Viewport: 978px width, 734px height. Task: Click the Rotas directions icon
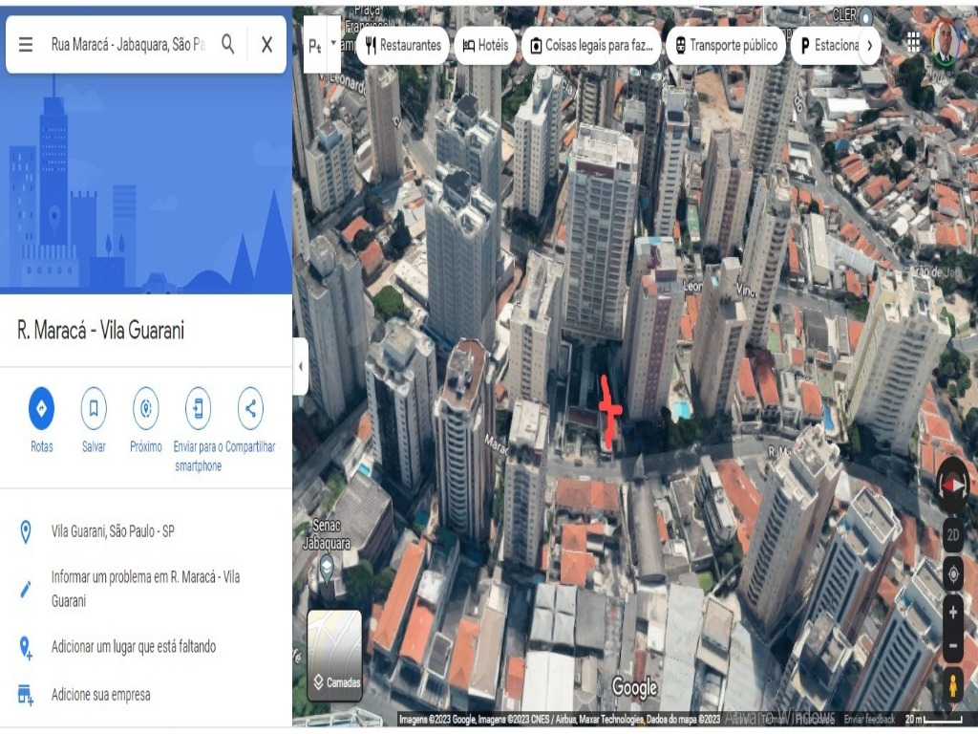click(42, 408)
